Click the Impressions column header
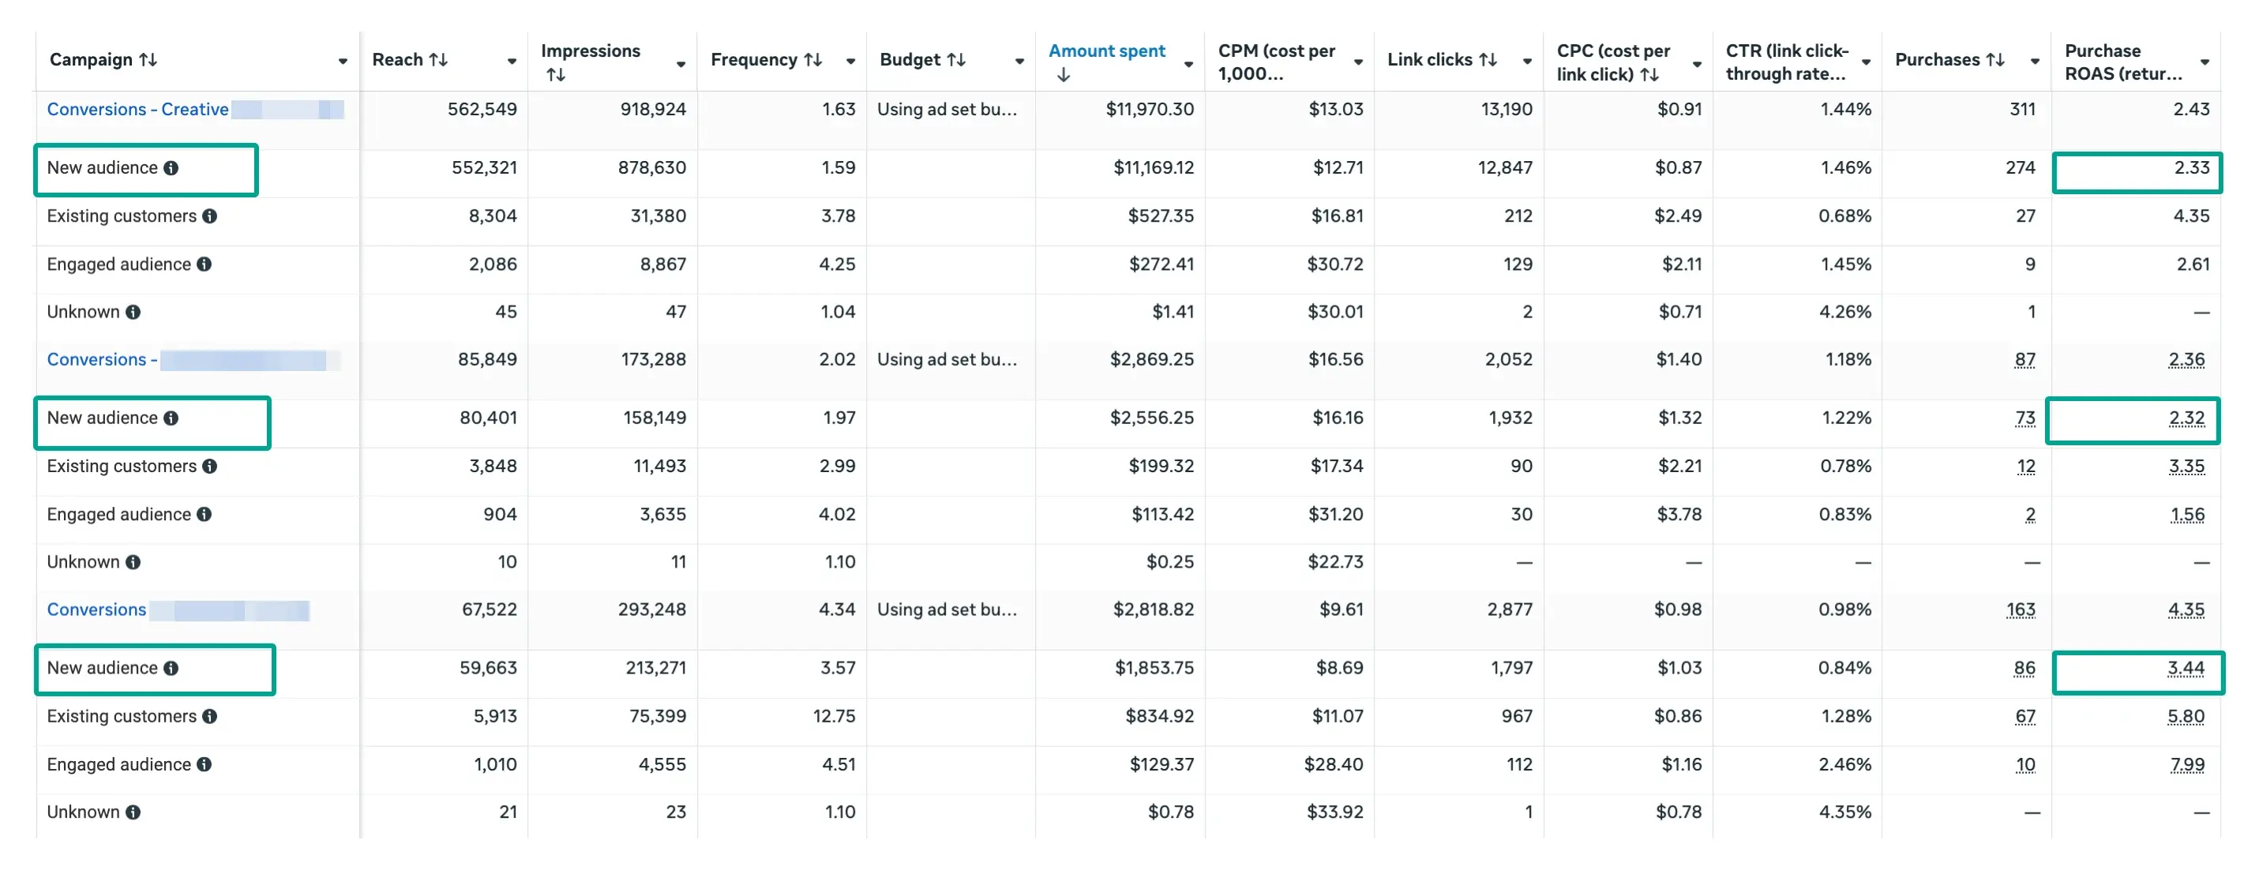 click(x=590, y=51)
